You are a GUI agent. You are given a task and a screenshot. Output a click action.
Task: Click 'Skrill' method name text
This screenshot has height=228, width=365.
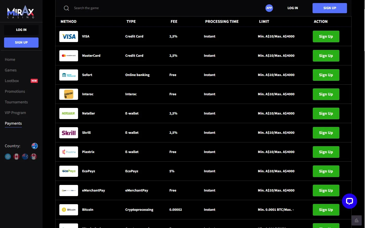[x=86, y=133]
